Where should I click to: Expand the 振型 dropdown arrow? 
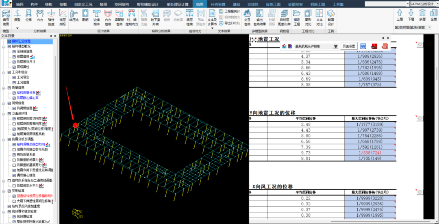click(x=17, y=28)
